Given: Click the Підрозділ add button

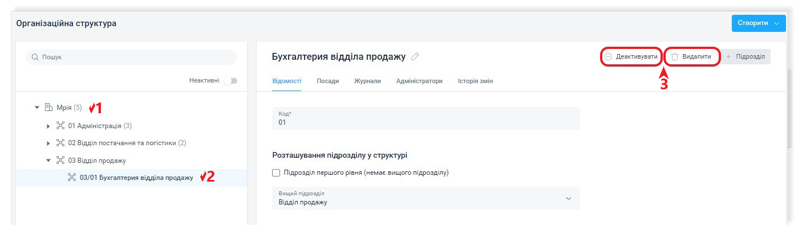Looking at the screenshot, I should 745,57.
